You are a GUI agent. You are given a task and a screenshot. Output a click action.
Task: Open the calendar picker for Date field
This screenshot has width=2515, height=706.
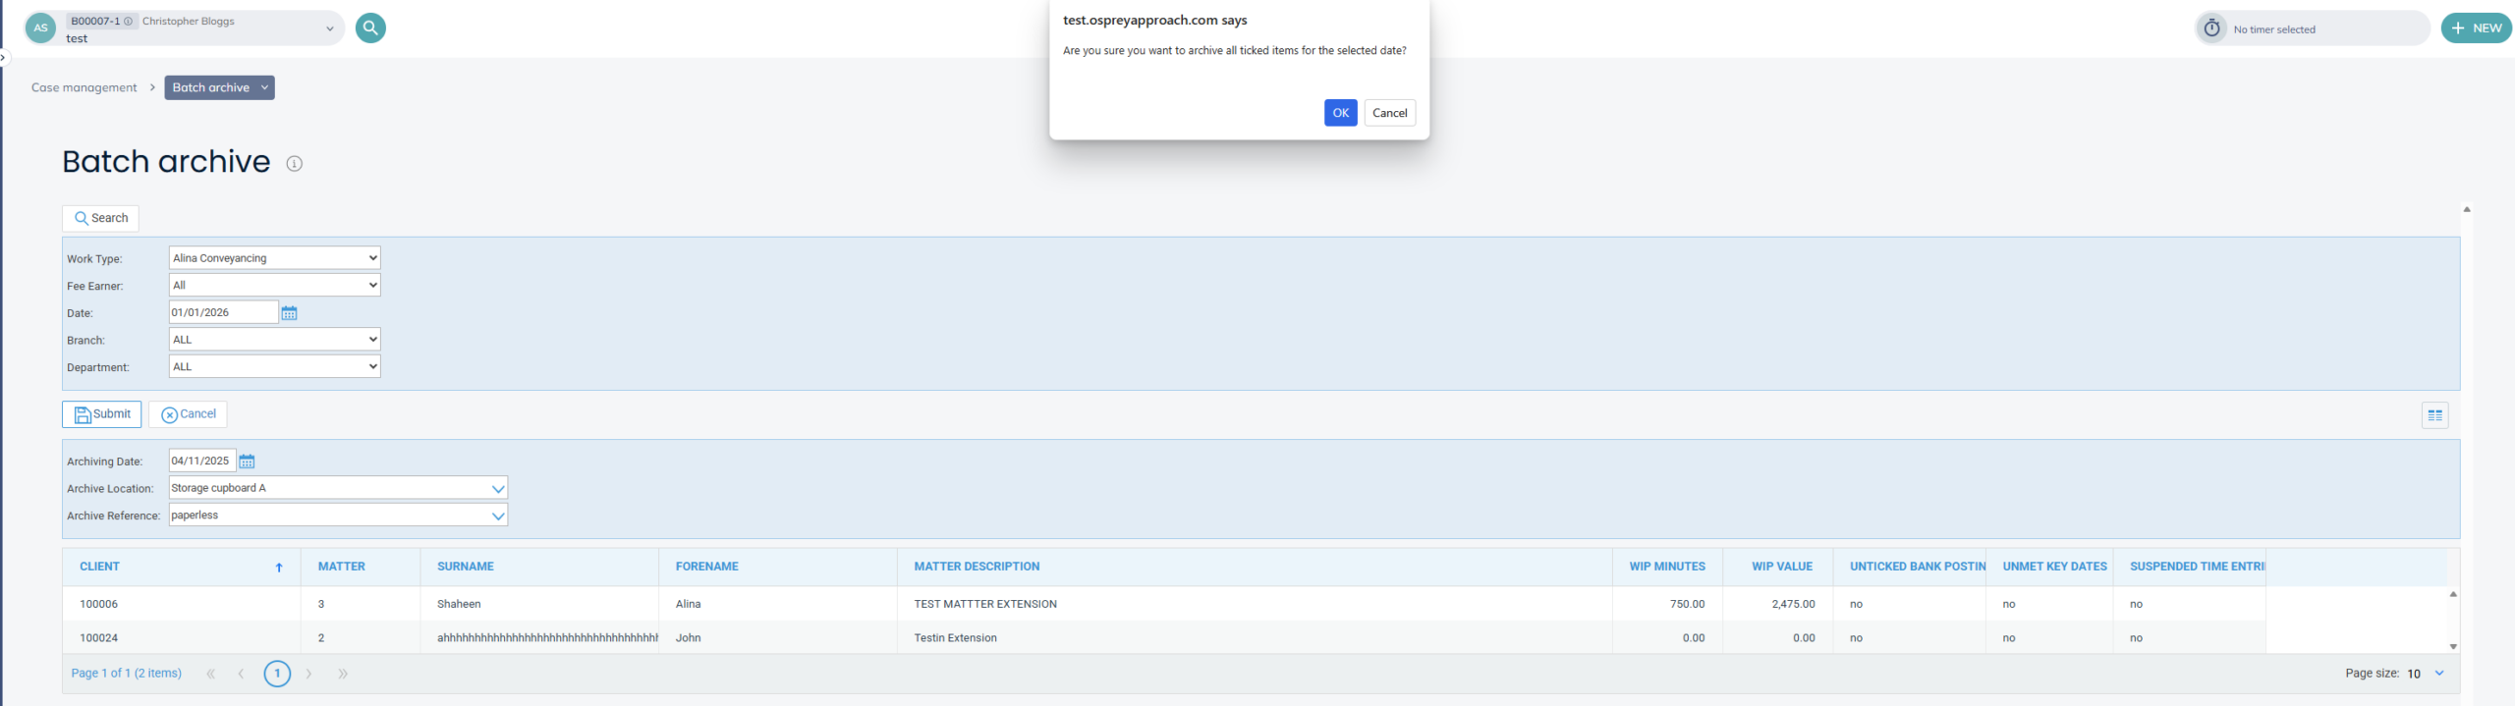coord(289,313)
